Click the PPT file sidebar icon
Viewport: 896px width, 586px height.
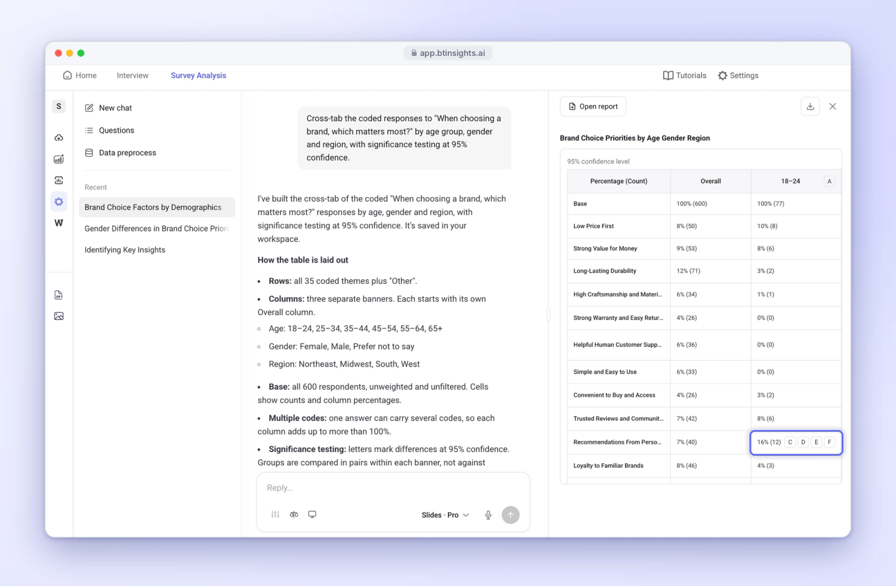coord(59,295)
